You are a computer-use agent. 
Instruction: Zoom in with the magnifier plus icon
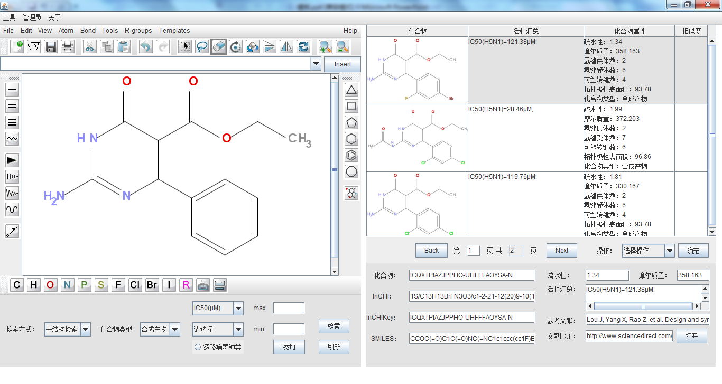pos(326,46)
